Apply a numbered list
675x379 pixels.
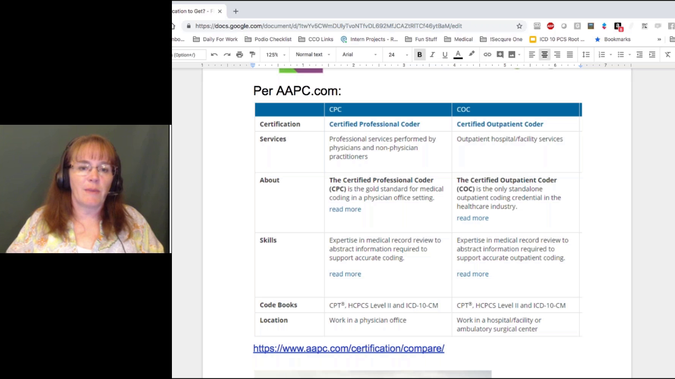point(602,55)
